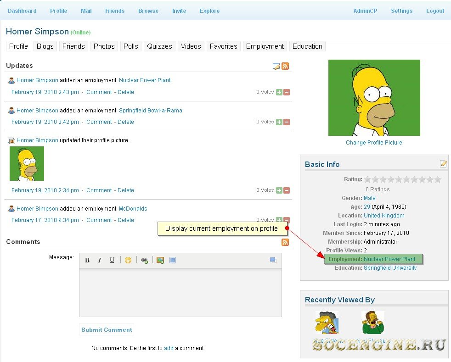Insert a smiley emoticon in comment
This screenshot has height=362, width=451.
coord(128,260)
